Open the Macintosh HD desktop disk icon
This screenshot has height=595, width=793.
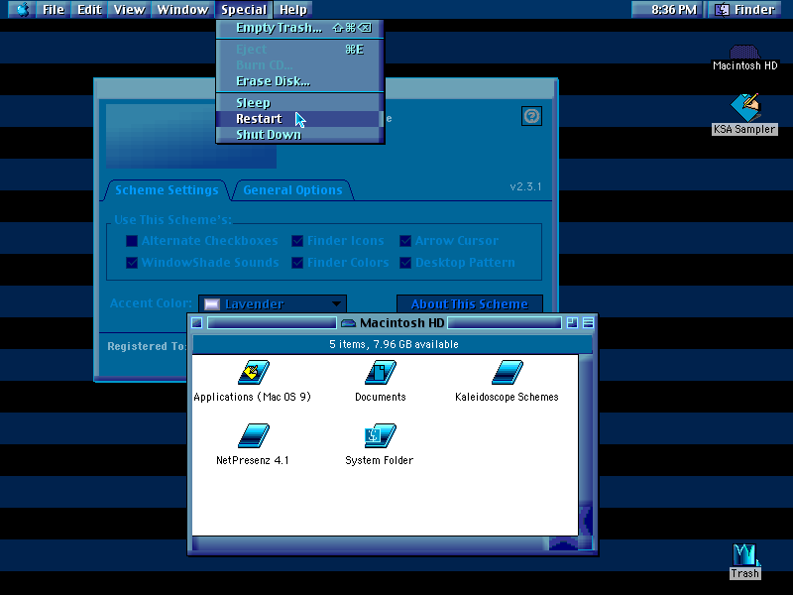tap(744, 53)
